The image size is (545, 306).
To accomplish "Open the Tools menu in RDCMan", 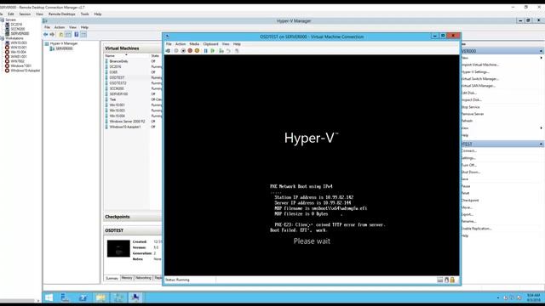I will (84, 14).
